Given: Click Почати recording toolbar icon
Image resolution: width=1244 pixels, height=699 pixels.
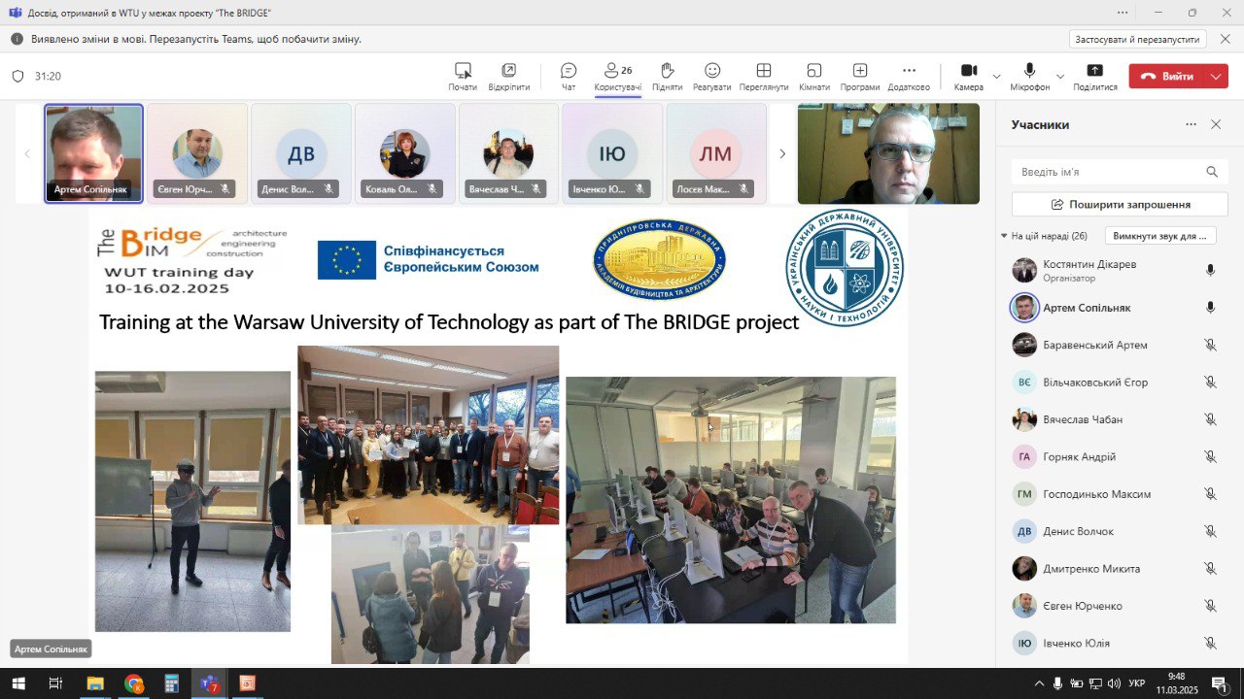Looking at the screenshot, I should pos(463,77).
